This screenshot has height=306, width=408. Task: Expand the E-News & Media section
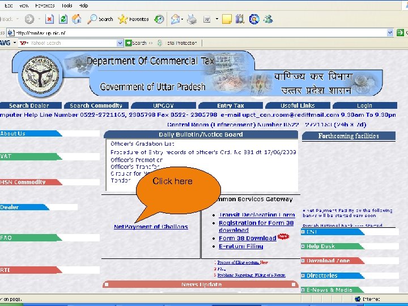(x=303, y=290)
